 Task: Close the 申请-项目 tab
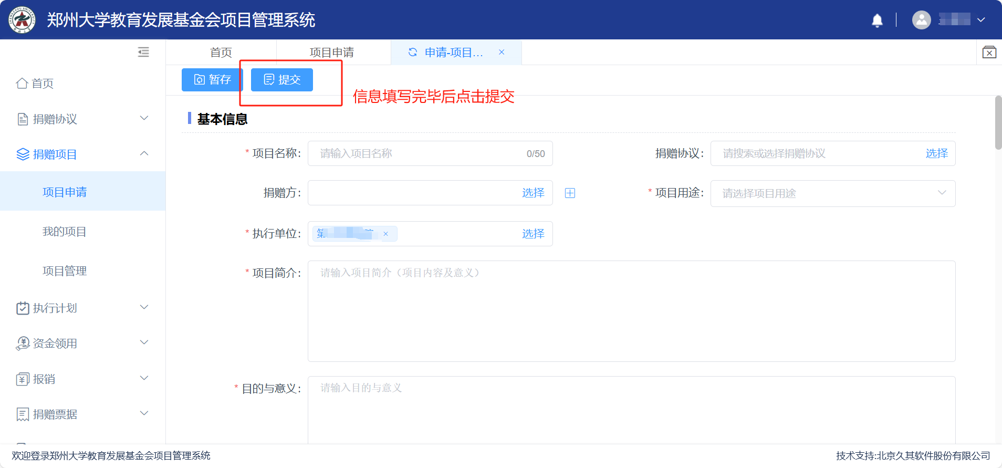tap(502, 52)
